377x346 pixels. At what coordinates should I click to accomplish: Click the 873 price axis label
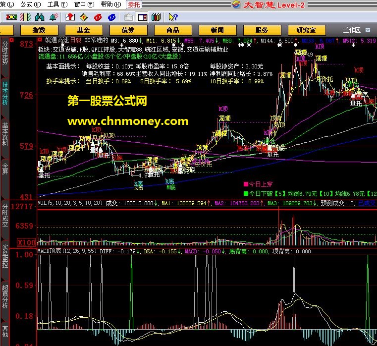coord(26,44)
